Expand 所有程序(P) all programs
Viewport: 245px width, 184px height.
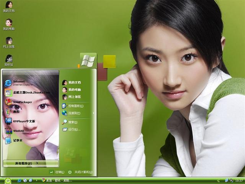point(31,163)
